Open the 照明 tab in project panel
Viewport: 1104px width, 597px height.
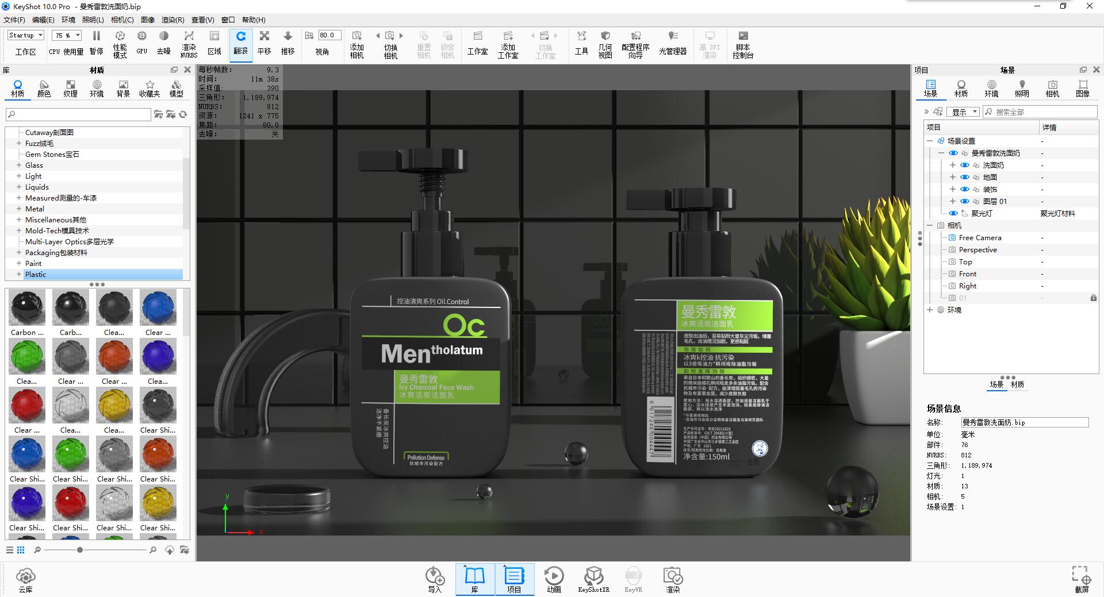point(1022,88)
